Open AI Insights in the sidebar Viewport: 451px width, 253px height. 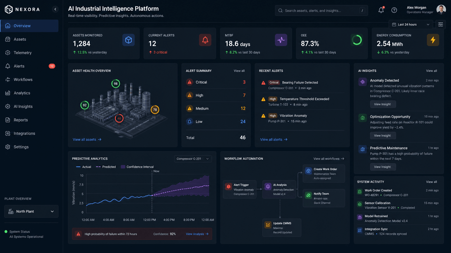(29, 106)
